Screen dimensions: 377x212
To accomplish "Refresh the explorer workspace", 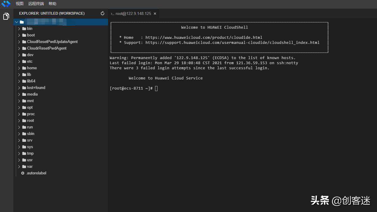I will [x=103, y=13].
